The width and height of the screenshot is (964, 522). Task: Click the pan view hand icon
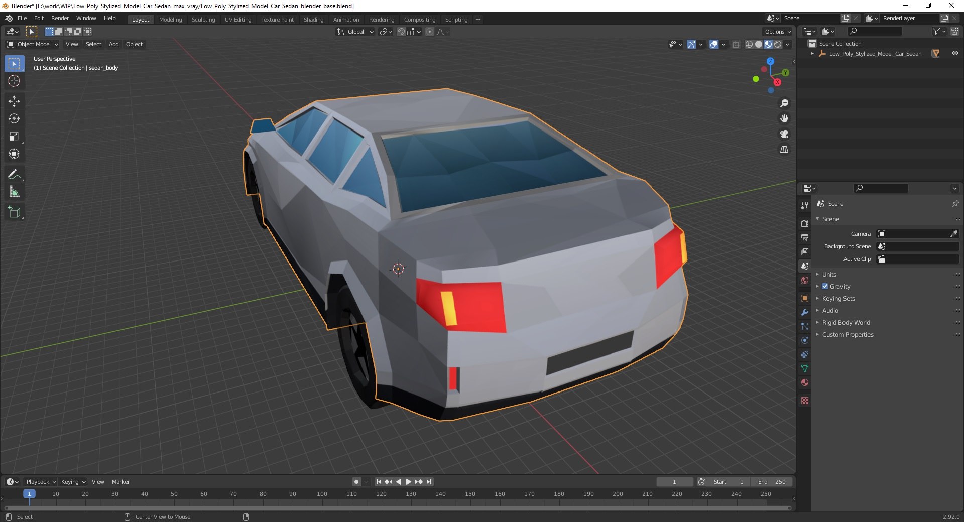coord(784,118)
